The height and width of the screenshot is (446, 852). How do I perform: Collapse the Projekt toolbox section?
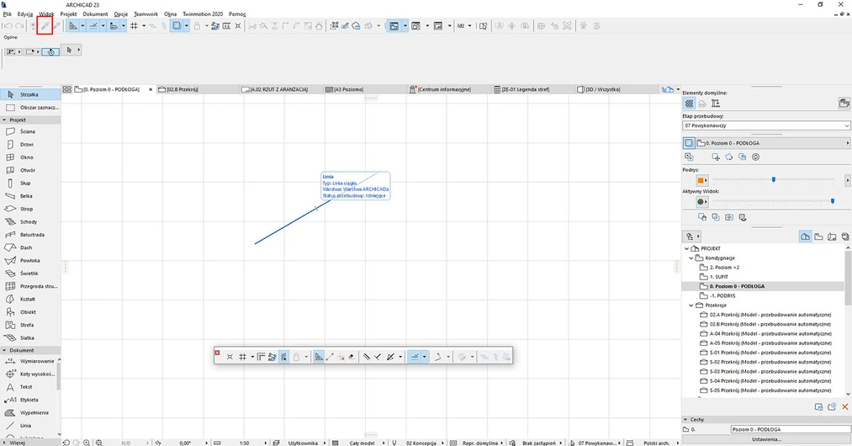coord(4,119)
